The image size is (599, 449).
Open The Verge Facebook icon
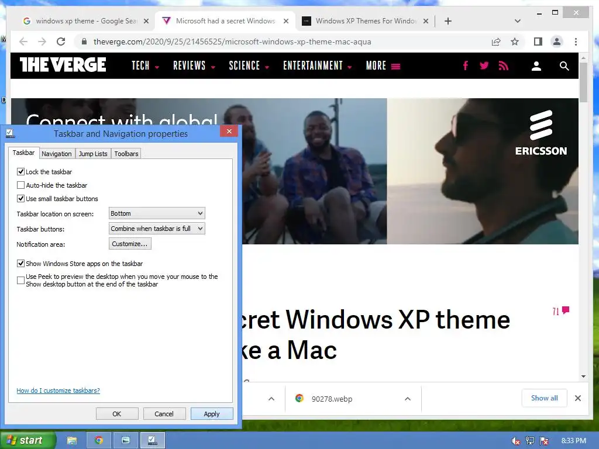tap(465, 65)
